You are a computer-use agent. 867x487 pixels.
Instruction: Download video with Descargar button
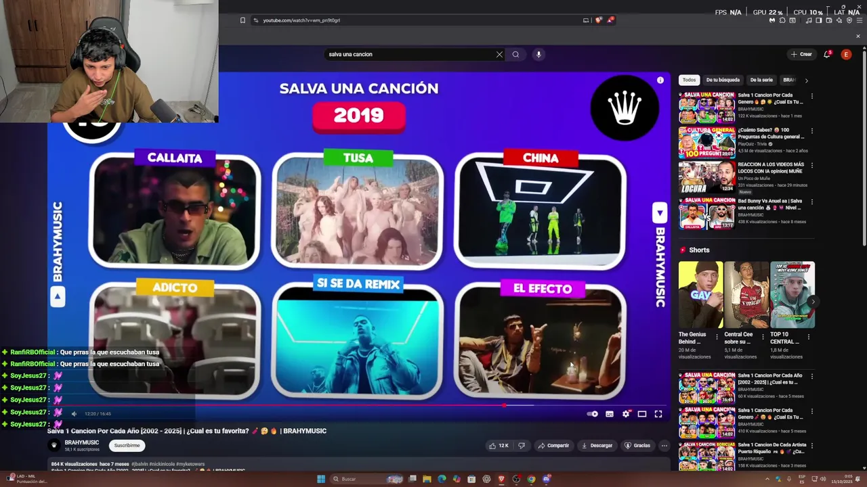(x=597, y=445)
